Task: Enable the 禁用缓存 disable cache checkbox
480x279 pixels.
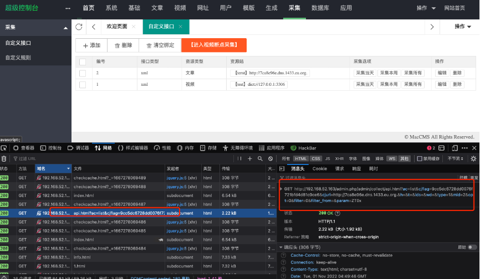Action: [420, 159]
